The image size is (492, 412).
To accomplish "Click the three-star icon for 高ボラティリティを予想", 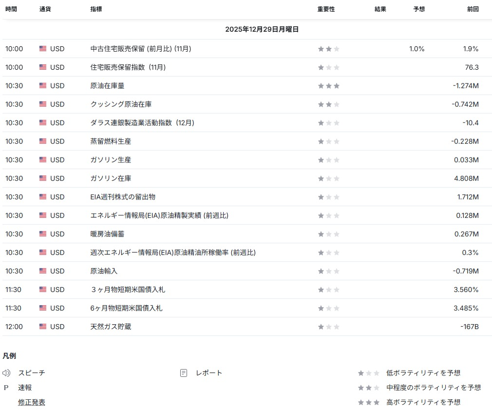I will (x=368, y=402).
